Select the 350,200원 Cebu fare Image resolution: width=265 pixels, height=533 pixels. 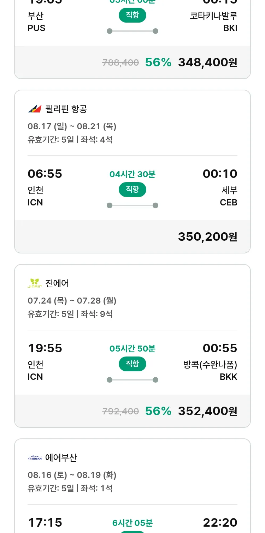[x=207, y=236]
